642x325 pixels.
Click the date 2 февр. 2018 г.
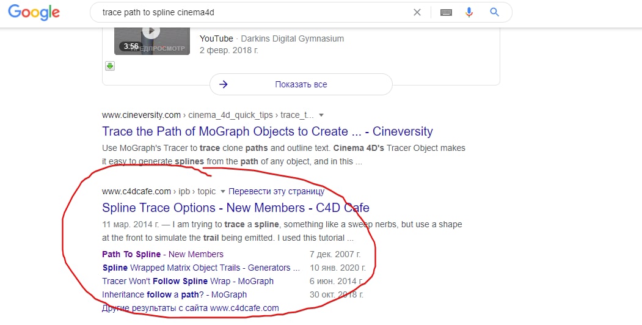tap(229, 50)
